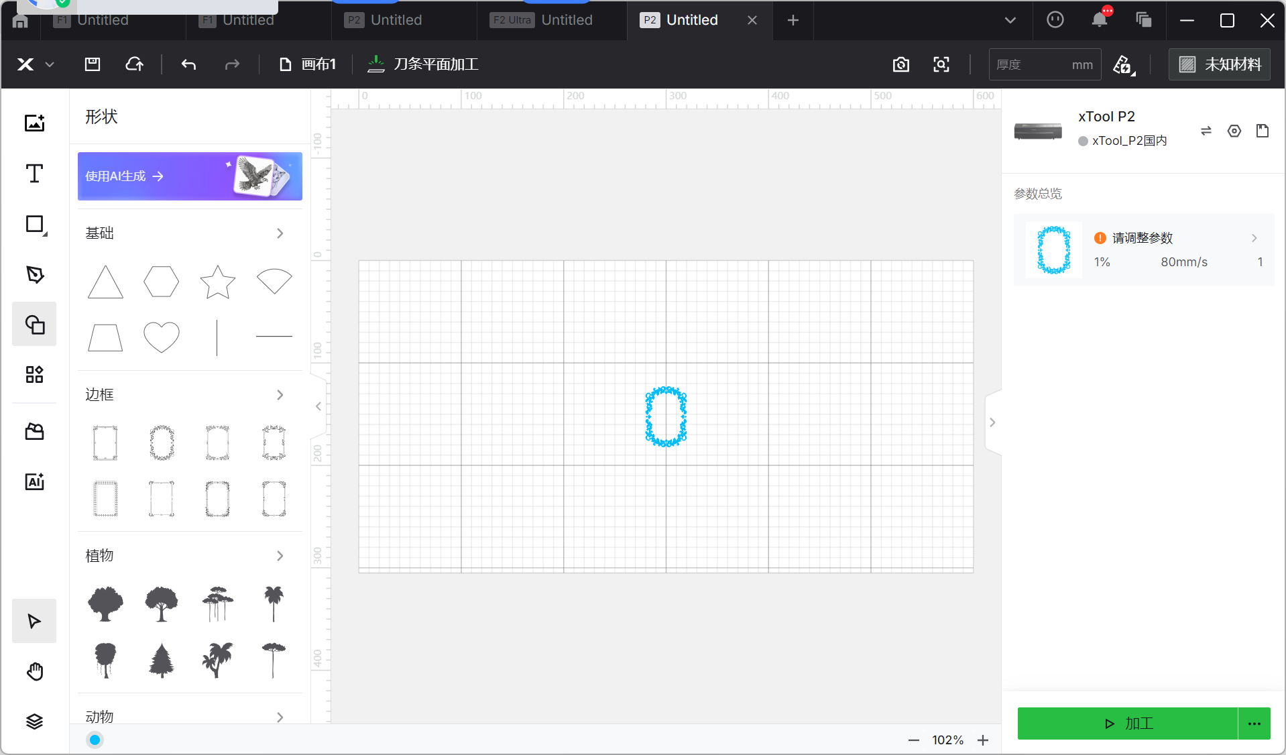Click the 使用AI生成 banner
The width and height of the screenshot is (1286, 755).
click(190, 176)
